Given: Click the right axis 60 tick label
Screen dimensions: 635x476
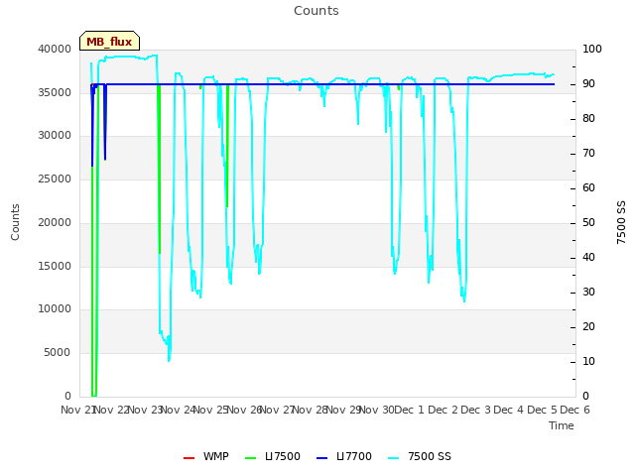Looking at the screenshot, I should coord(588,188).
